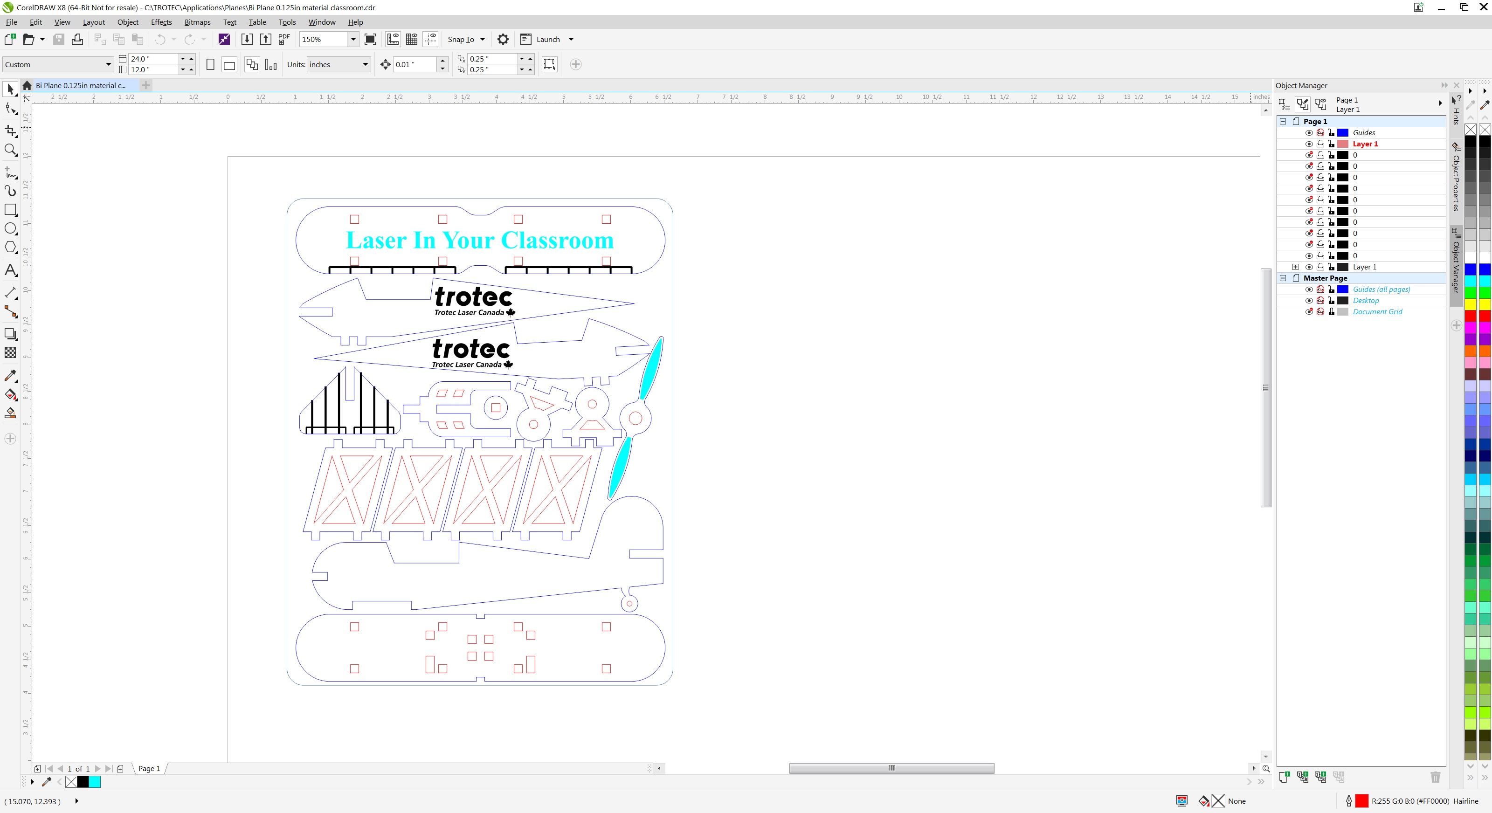Open the Options gear icon
Viewport: 1492px width, 813px height.
point(503,39)
